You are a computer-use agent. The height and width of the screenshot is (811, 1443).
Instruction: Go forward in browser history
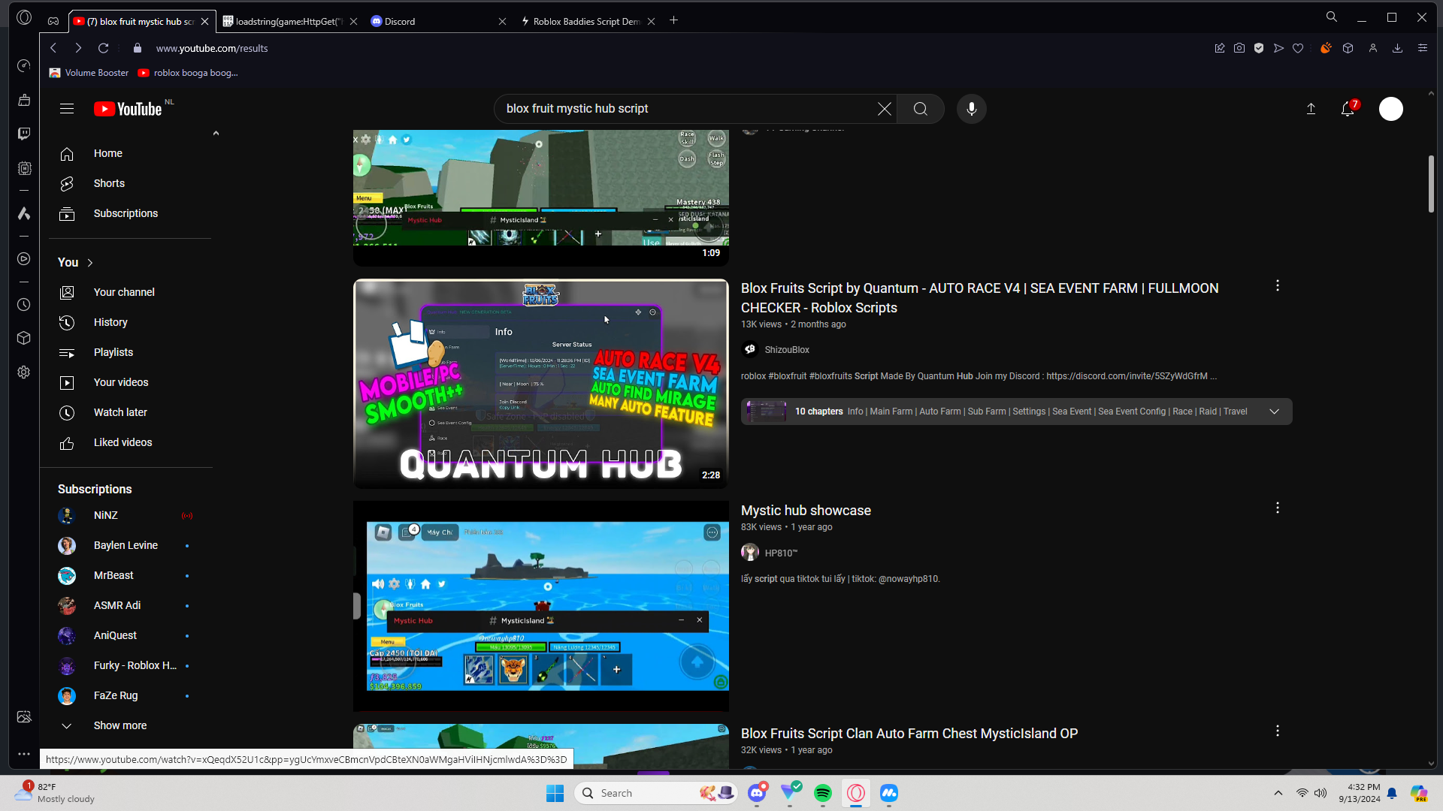pyautogui.click(x=78, y=48)
